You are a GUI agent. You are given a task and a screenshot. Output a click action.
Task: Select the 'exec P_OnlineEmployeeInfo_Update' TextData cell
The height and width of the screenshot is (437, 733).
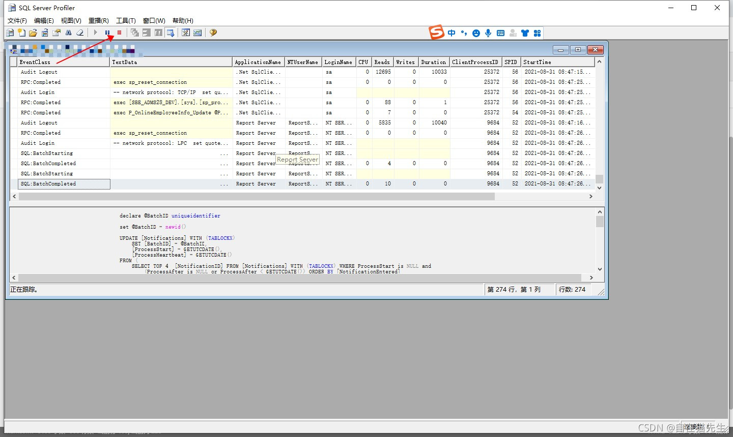[x=172, y=113]
